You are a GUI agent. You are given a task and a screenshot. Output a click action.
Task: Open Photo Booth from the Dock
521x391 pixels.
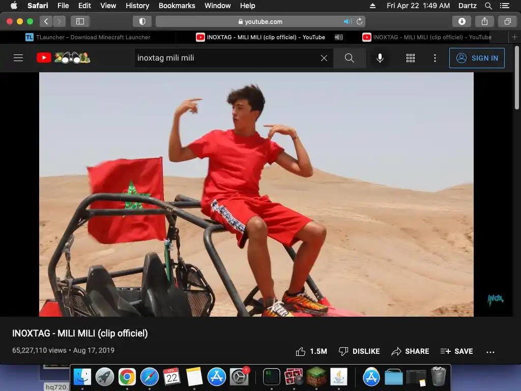294,377
